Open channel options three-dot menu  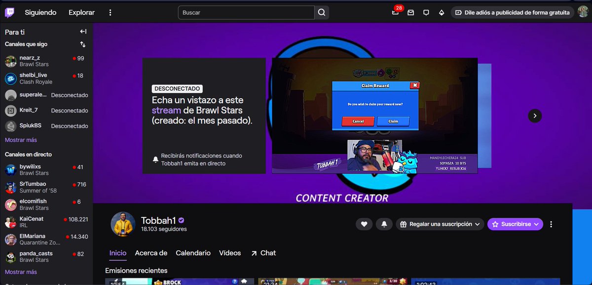tap(551, 224)
